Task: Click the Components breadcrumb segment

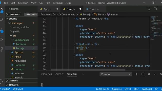Action: [x=69, y=15]
